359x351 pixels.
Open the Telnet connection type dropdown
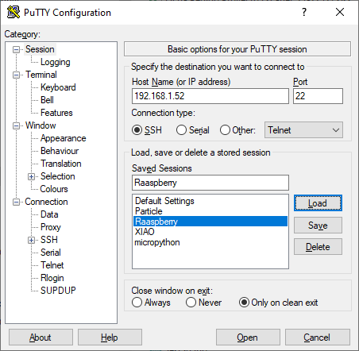[303, 130]
